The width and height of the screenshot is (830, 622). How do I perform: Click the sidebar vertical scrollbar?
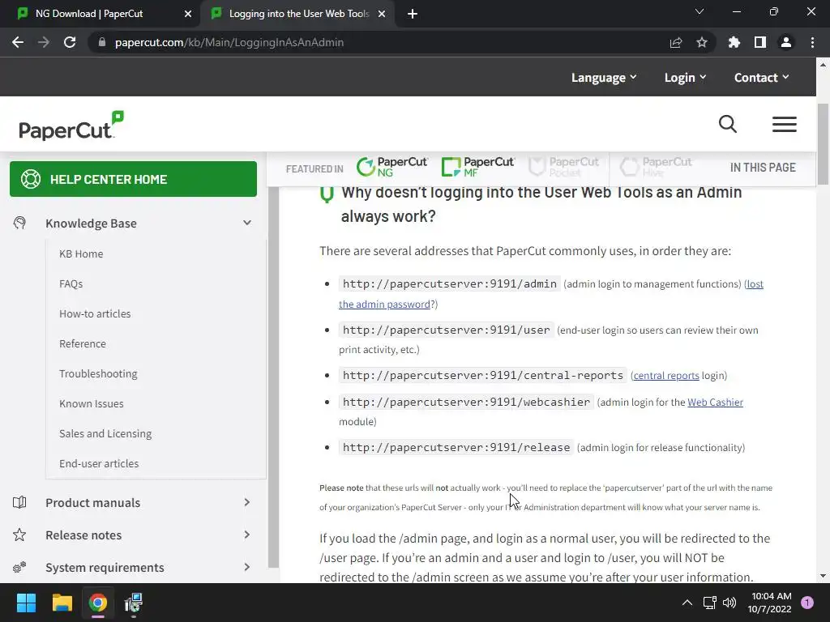(x=272, y=377)
